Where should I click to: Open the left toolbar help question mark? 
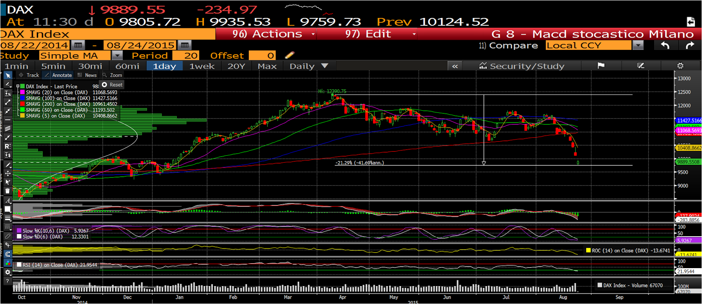pos(7,281)
